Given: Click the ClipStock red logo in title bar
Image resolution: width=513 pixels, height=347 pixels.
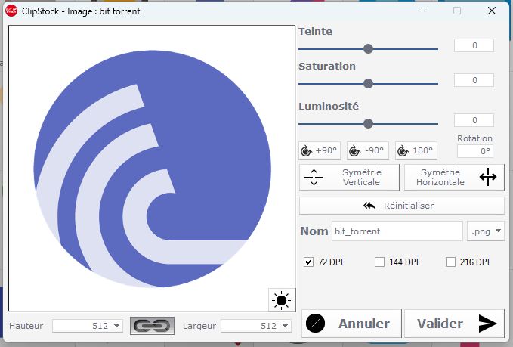Looking at the screenshot, I should [11, 11].
